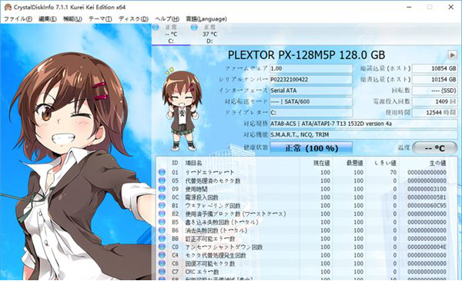The width and height of the screenshot is (462, 291).
Task: Open the 編集(E) menu
Action: coord(48,19)
